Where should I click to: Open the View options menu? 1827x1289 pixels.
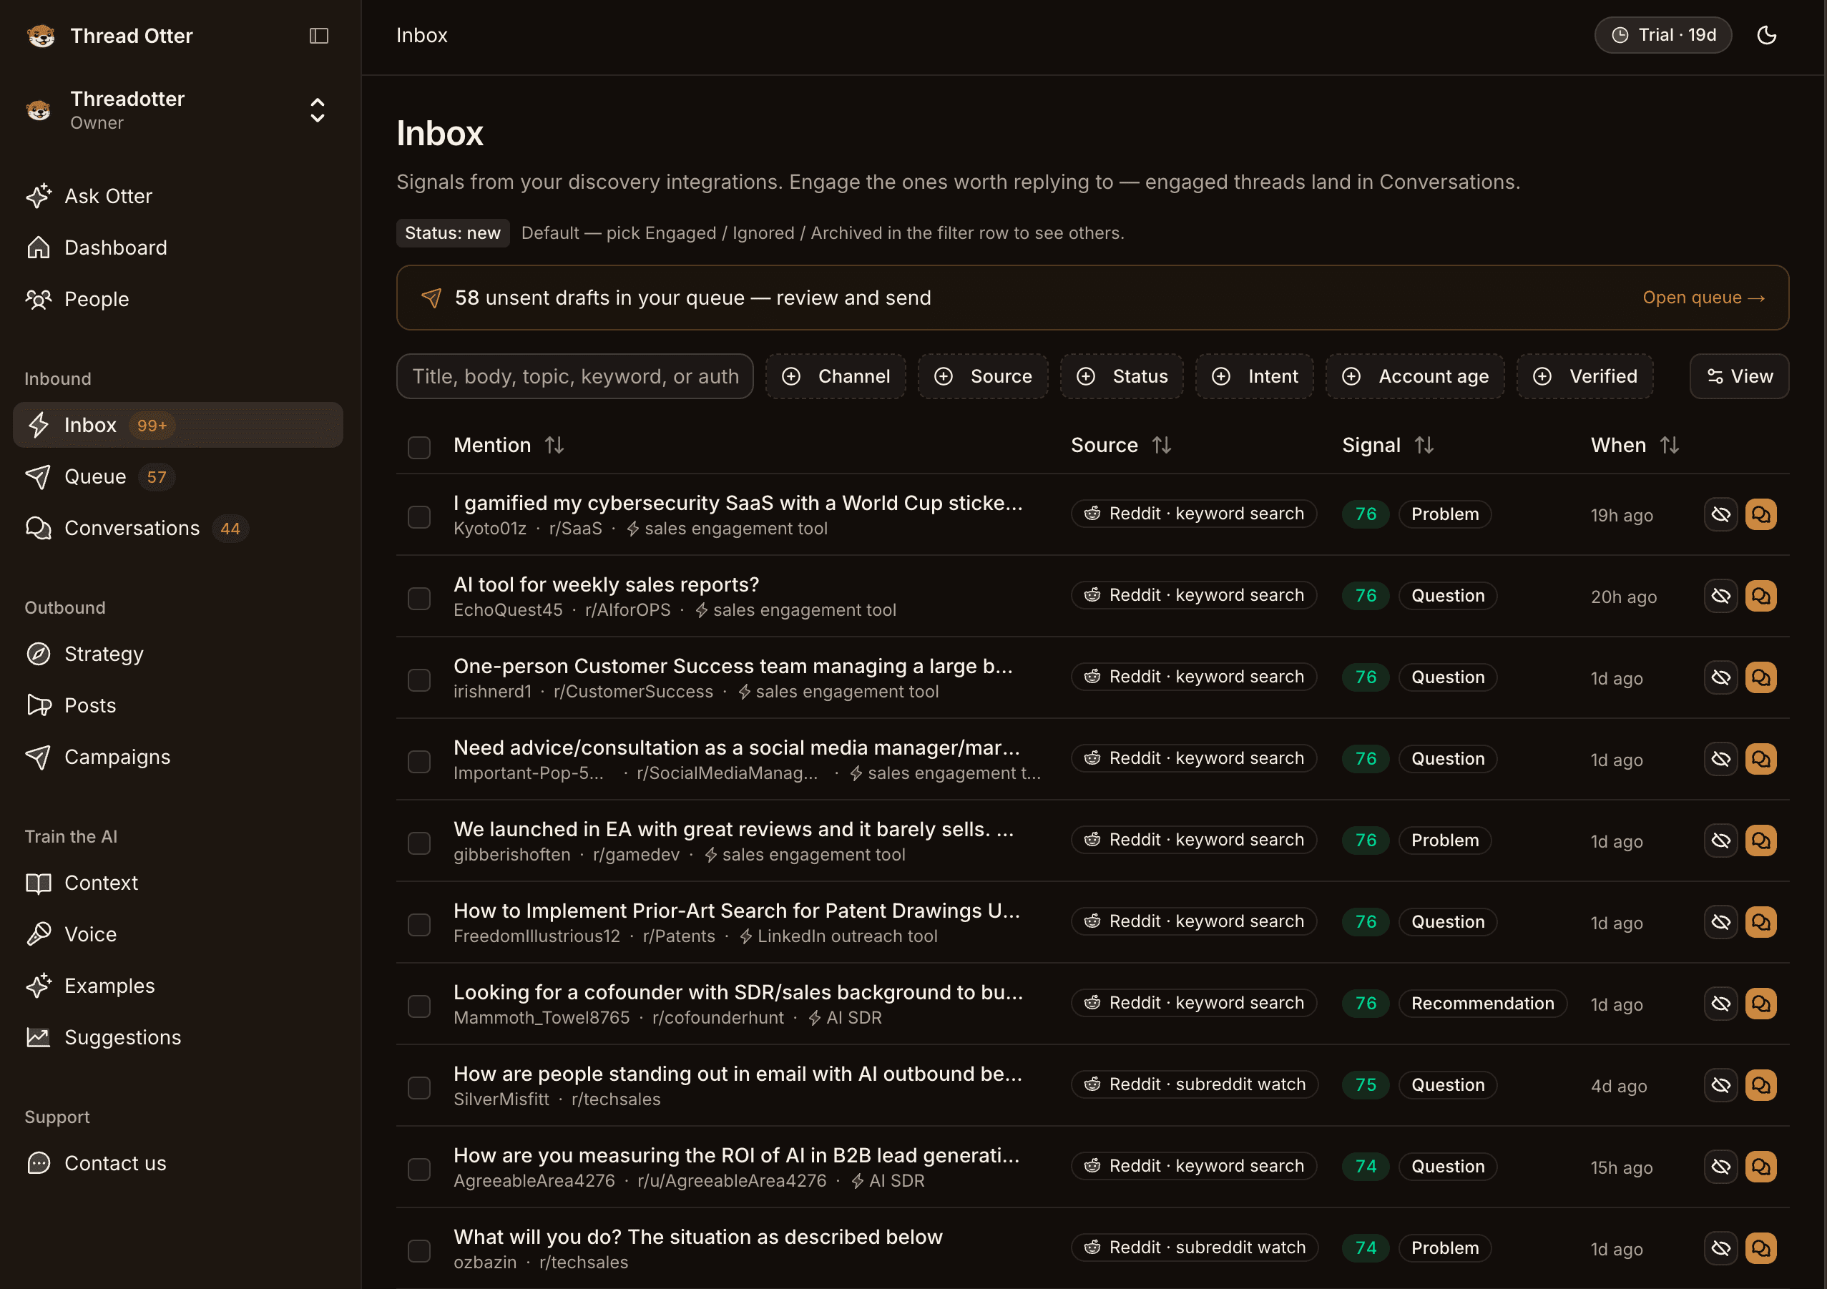click(1740, 376)
